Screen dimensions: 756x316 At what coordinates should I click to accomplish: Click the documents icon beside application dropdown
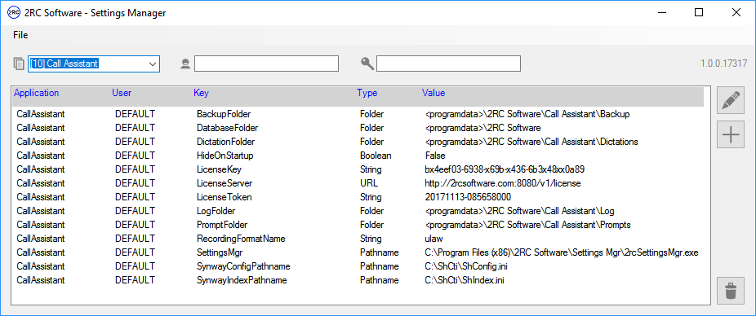pos(19,64)
